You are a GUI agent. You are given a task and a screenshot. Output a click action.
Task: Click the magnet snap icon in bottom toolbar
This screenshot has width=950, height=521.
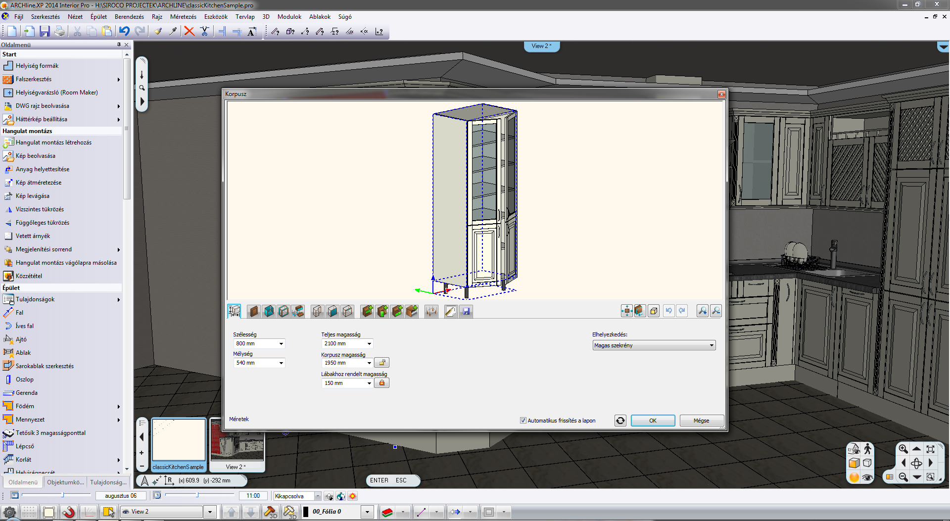pos(68,512)
